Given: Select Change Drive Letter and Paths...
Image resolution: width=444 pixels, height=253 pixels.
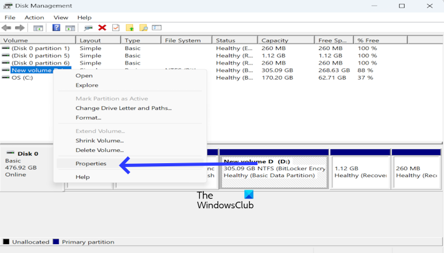Looking at the screenshot, I should click(124, 108).
